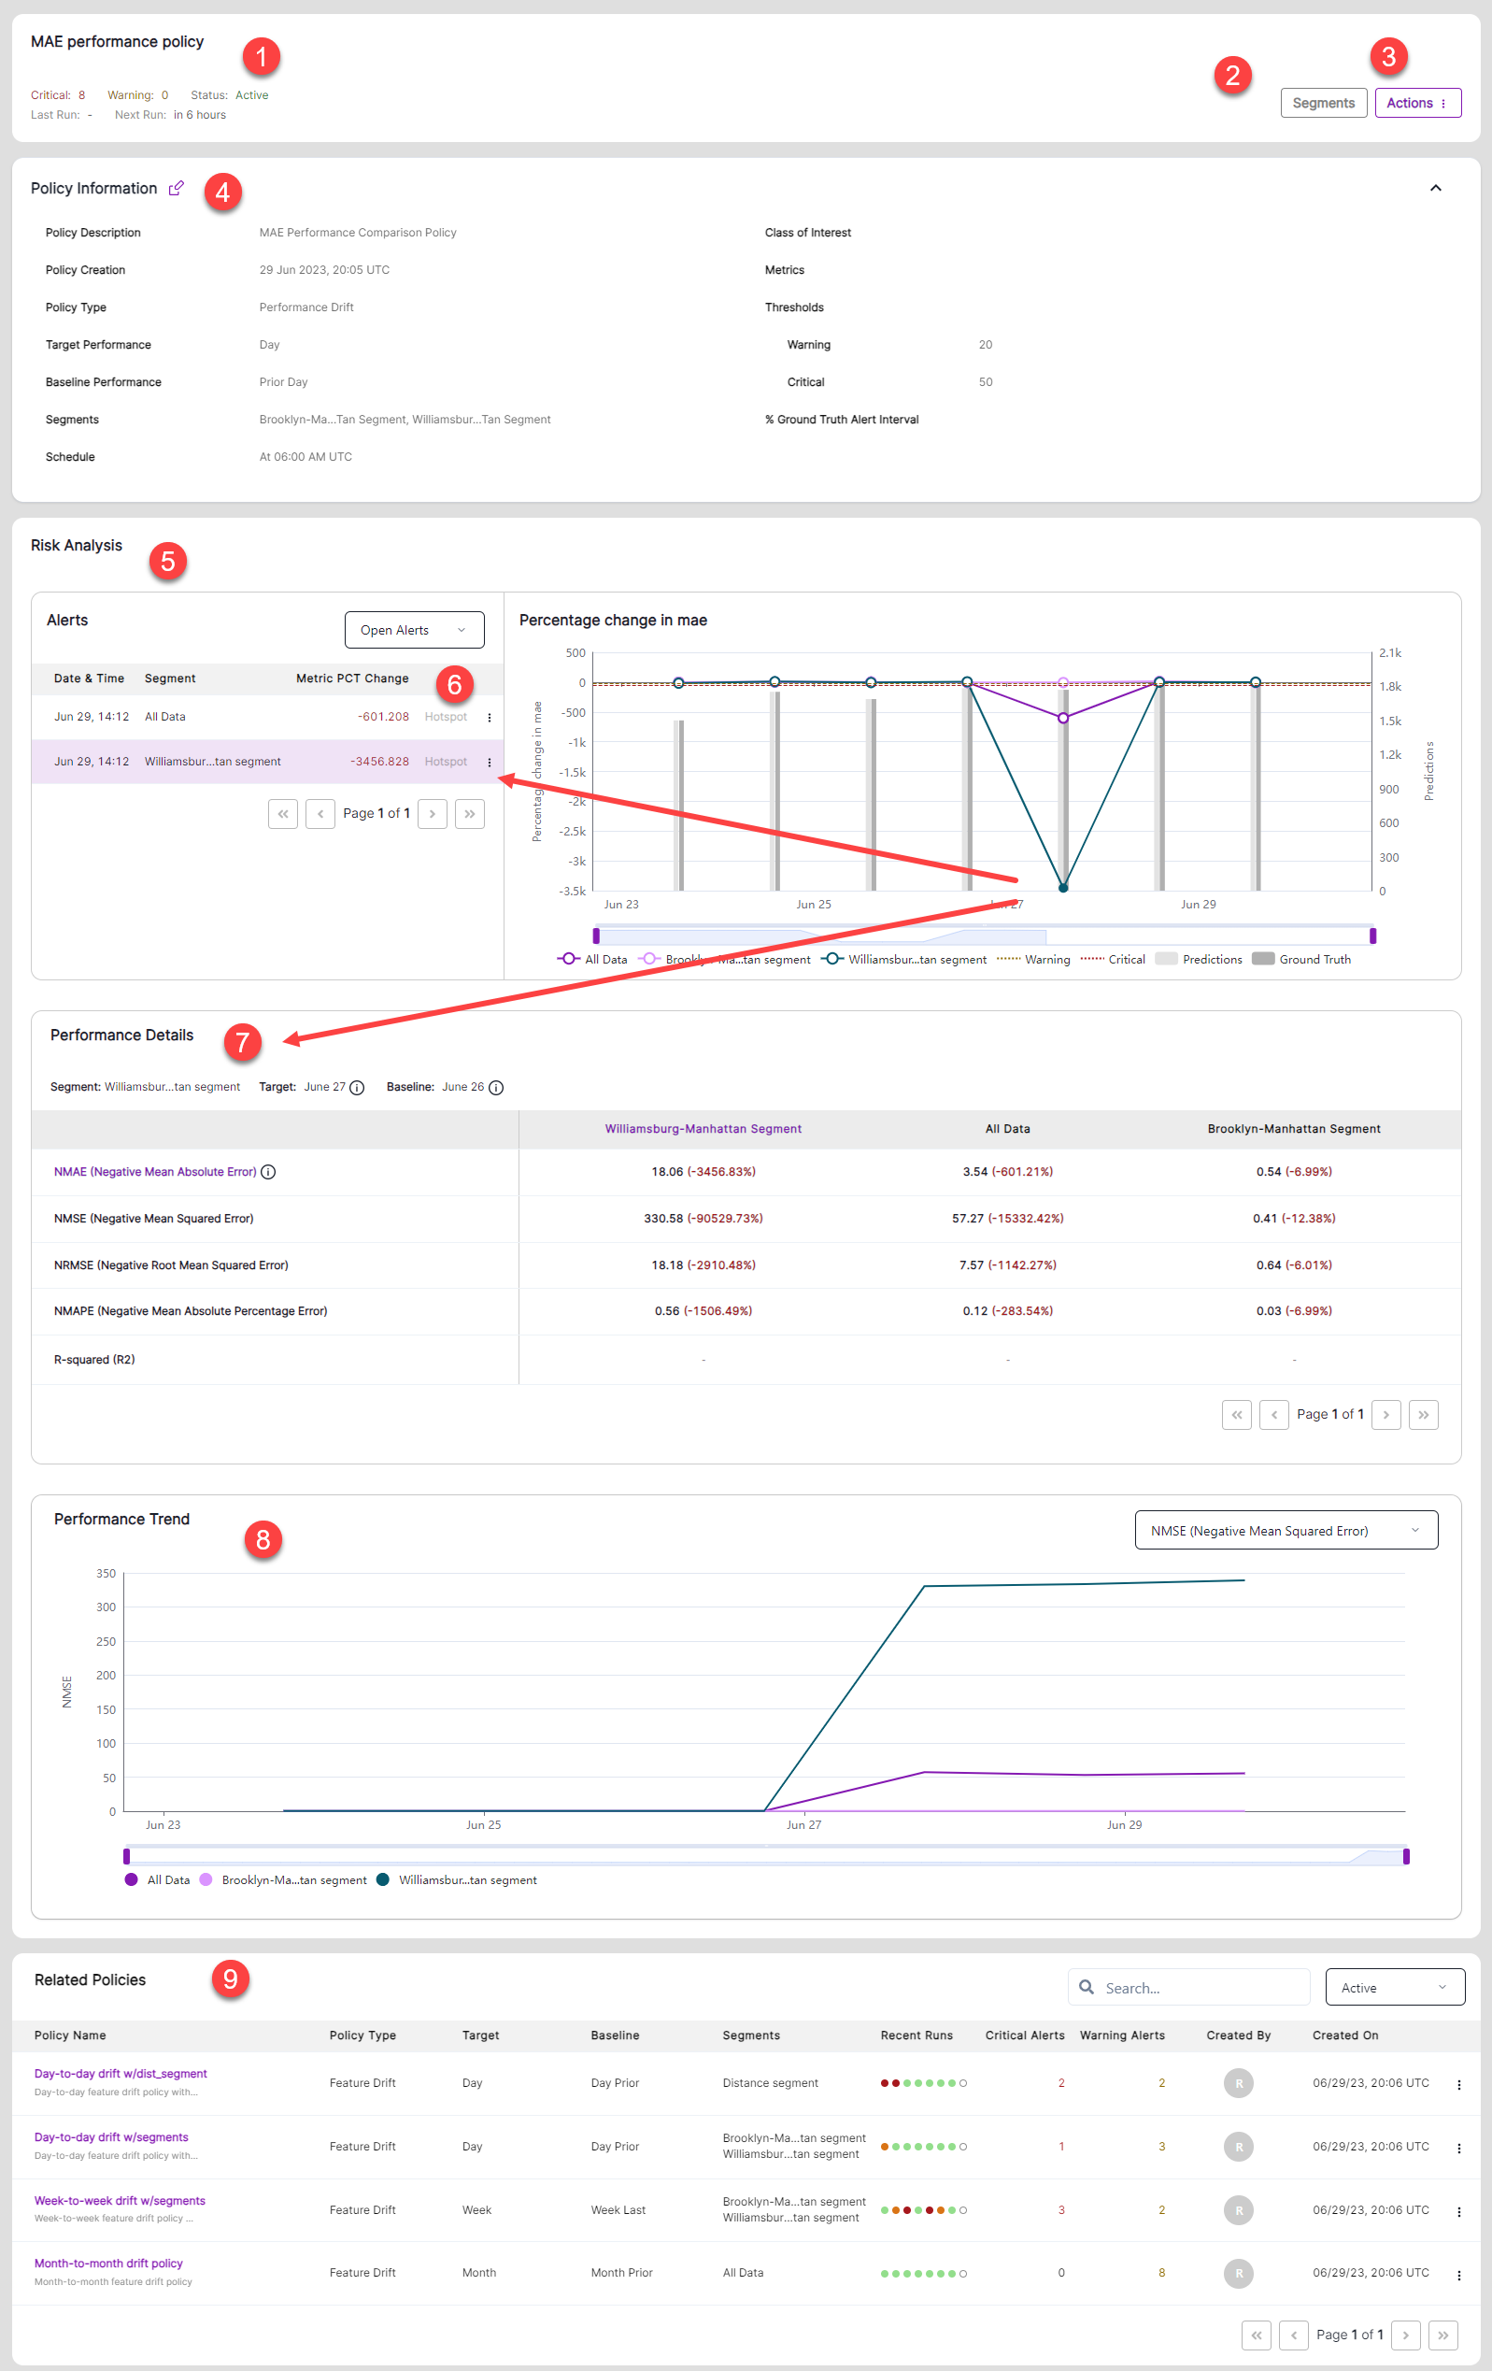Go to previous page of Alerts list

[x=320, y=814]
